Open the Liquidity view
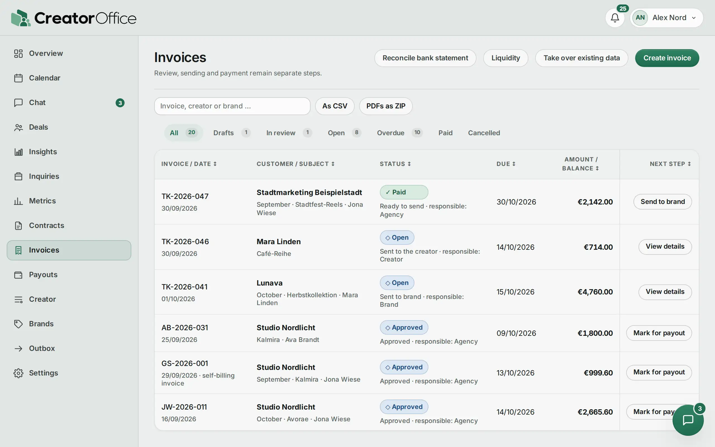The image size is (715, 447). pos(506,58)
